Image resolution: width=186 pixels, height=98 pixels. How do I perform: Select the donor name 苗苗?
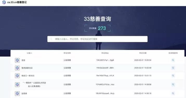[23, 60]
